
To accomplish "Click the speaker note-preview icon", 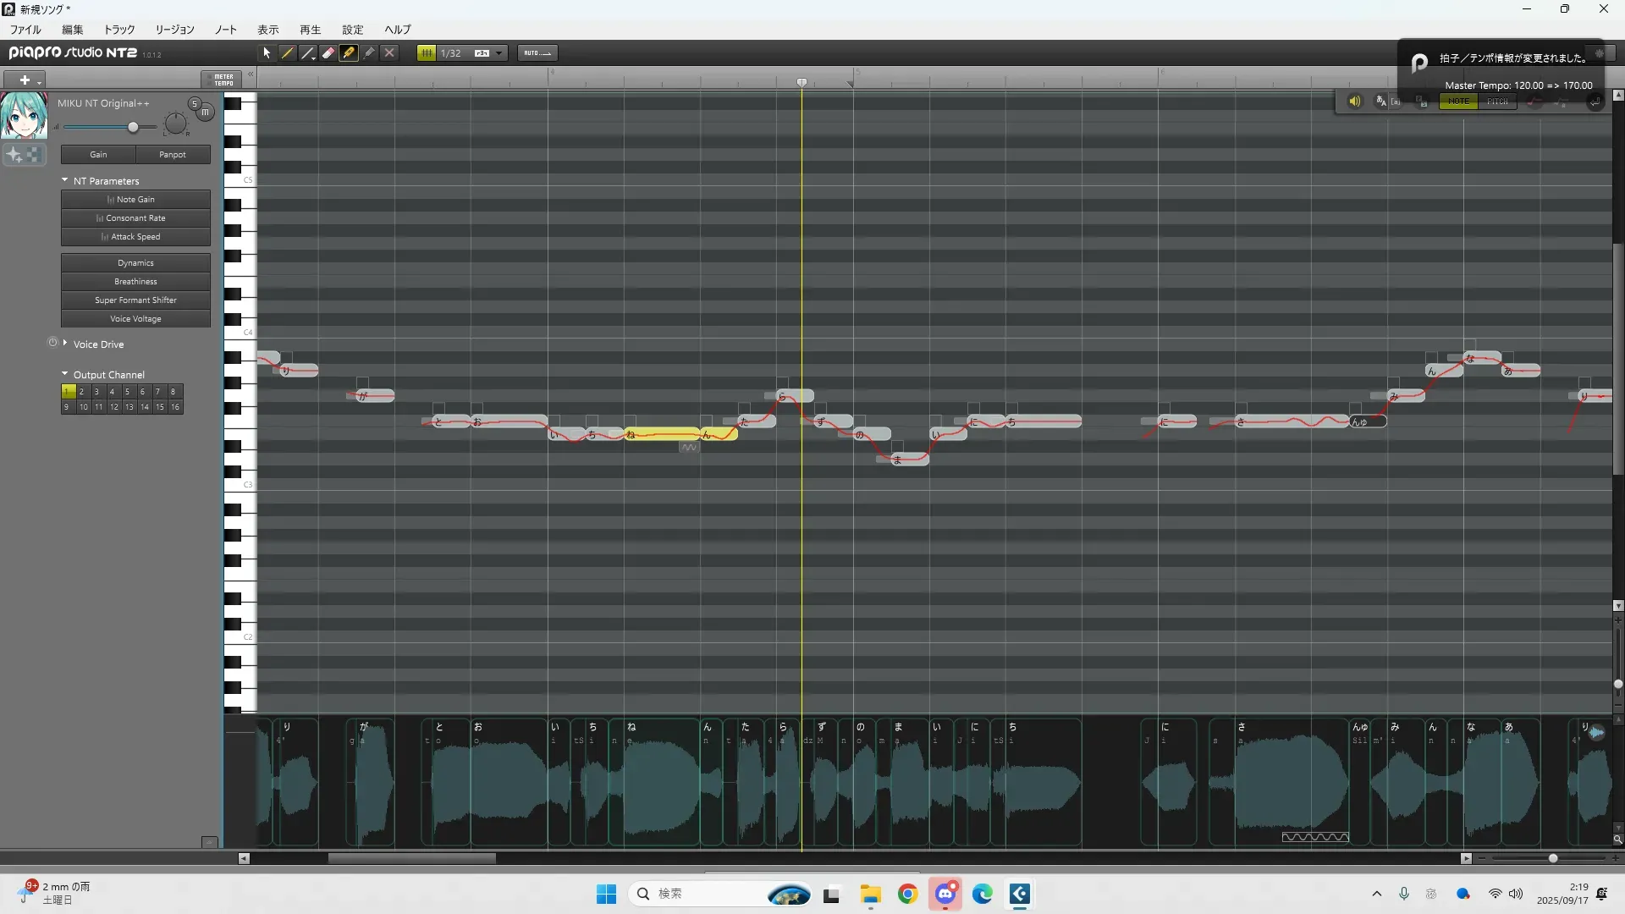I will [1354, 102].
